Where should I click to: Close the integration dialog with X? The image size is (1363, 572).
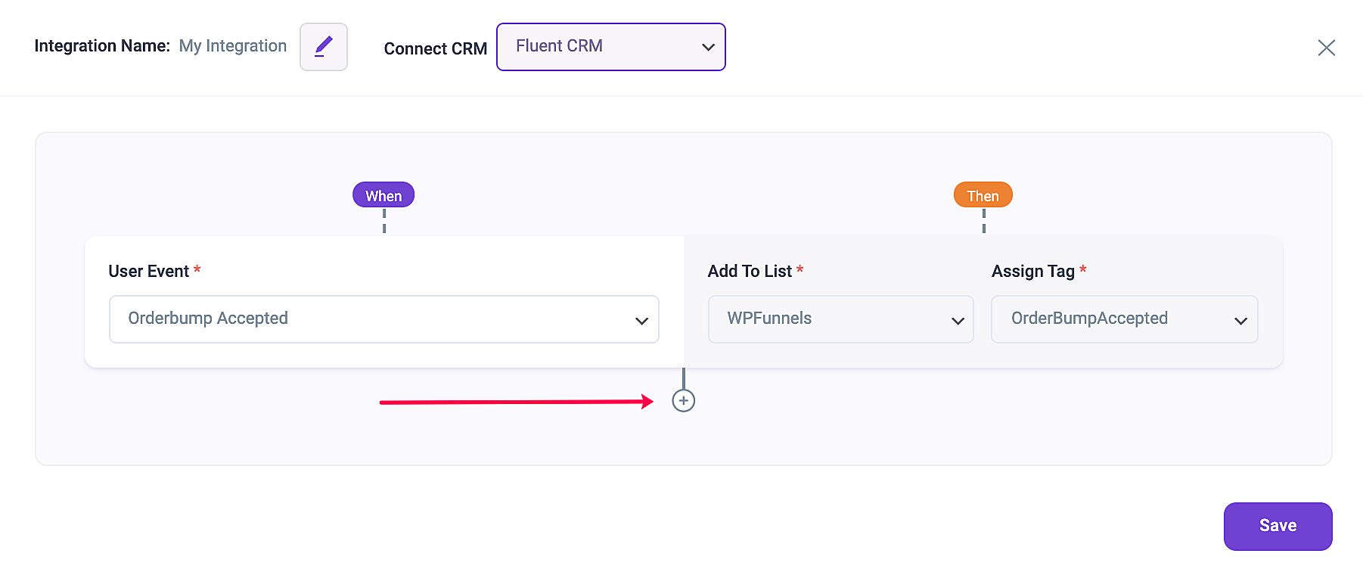pos(1326,48)
